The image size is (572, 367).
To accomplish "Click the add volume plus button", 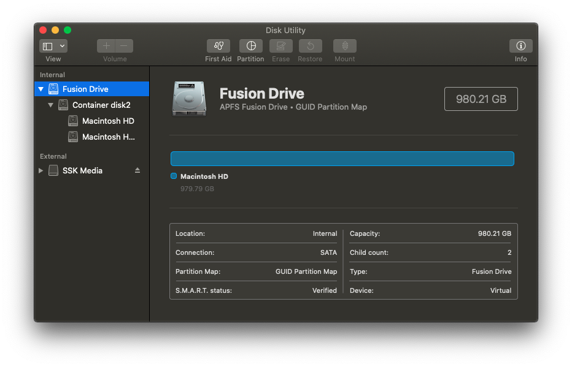I will point(106,46).
